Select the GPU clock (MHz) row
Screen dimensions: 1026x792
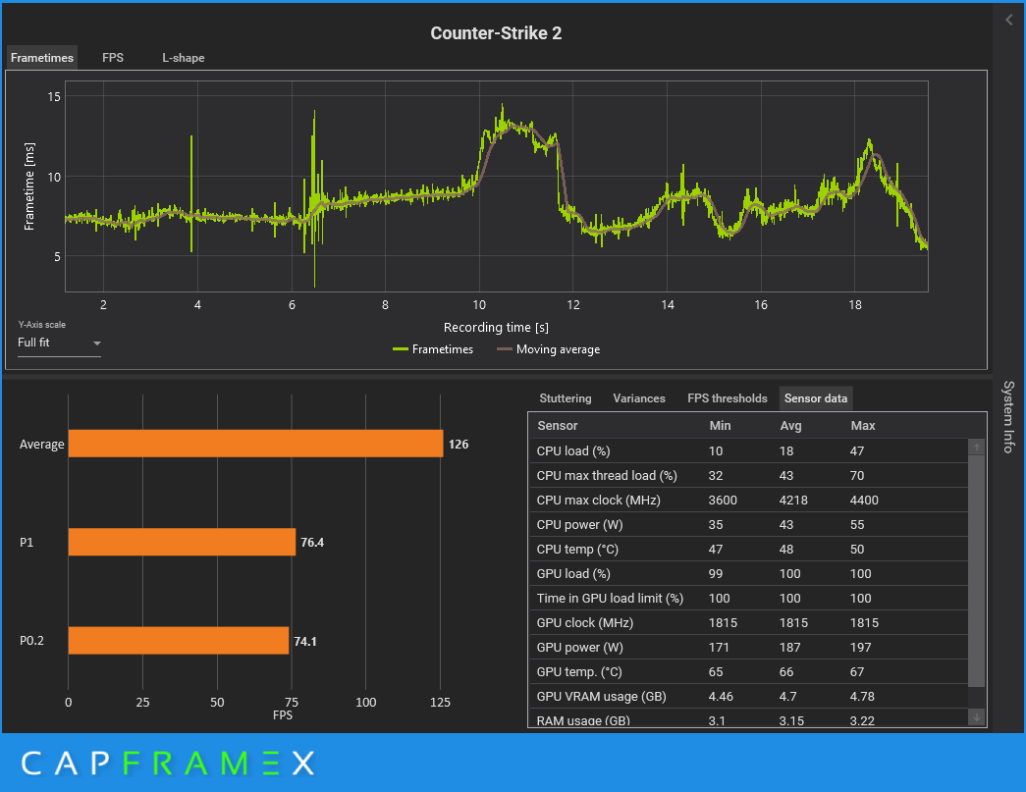click(x=748, y=622)
